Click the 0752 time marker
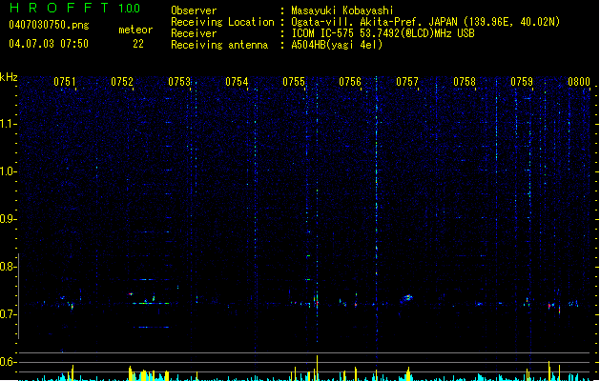Screen dimensions: 600x381 click(122, 82)
